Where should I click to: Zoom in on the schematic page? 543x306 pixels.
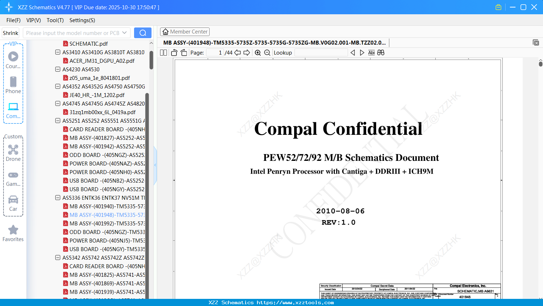(258, 52)
